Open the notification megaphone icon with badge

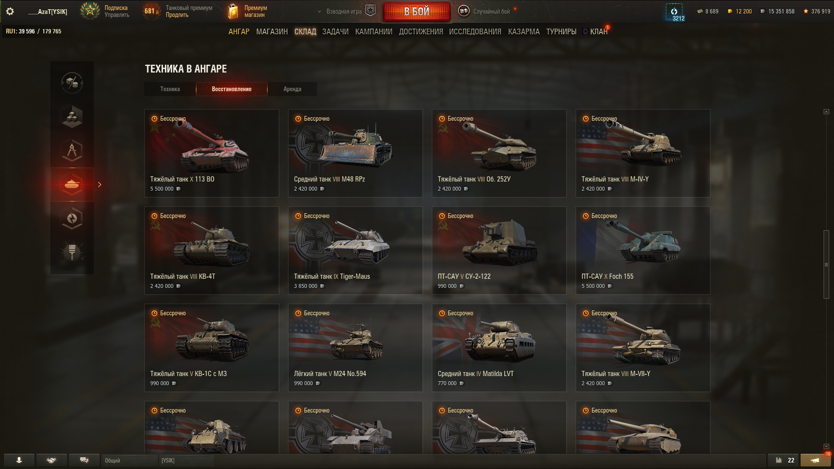coord(815,460)
